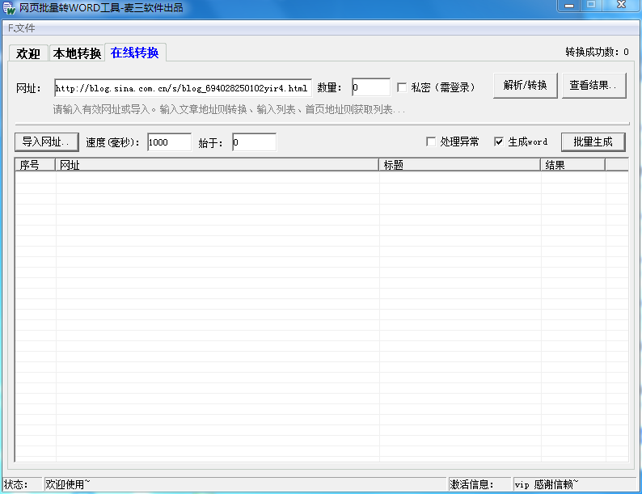The height and width of the screenshot is (494, 642).
Task: Enable the 私密（需登录）checkbox
Action: pyautogui.click(x=402, y=87)
